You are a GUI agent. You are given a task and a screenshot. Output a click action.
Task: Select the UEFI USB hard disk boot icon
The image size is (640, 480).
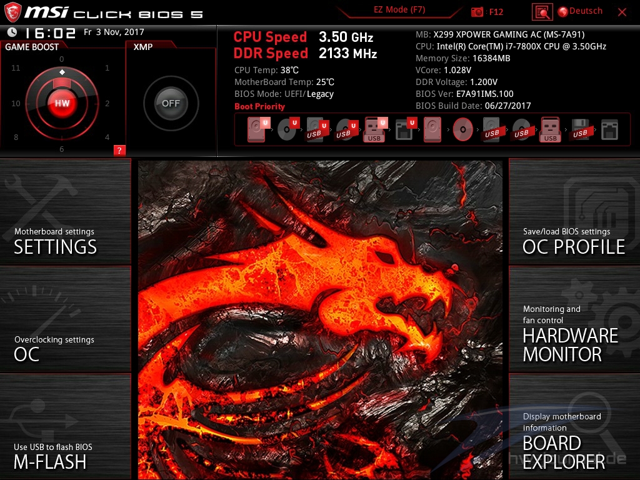(x=317, y=130)
